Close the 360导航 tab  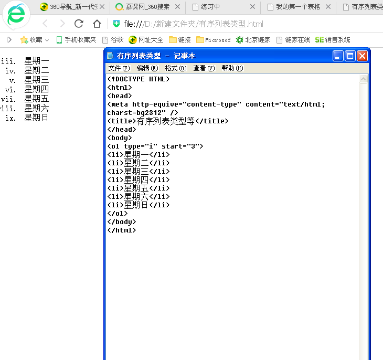pos(102,7)
